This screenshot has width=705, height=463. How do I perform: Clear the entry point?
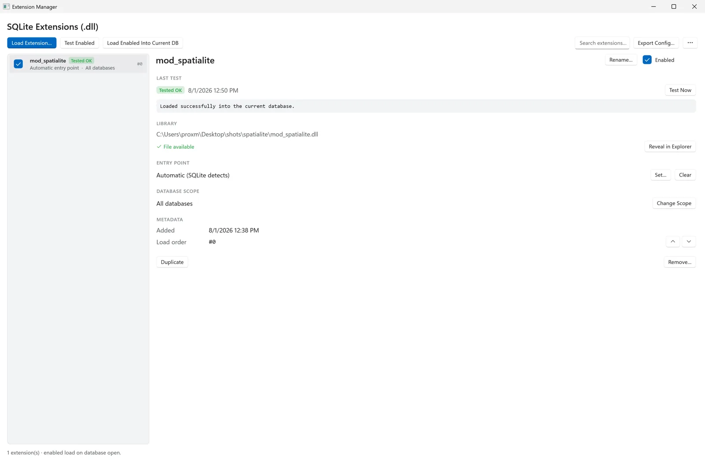(x=685, y=175)
